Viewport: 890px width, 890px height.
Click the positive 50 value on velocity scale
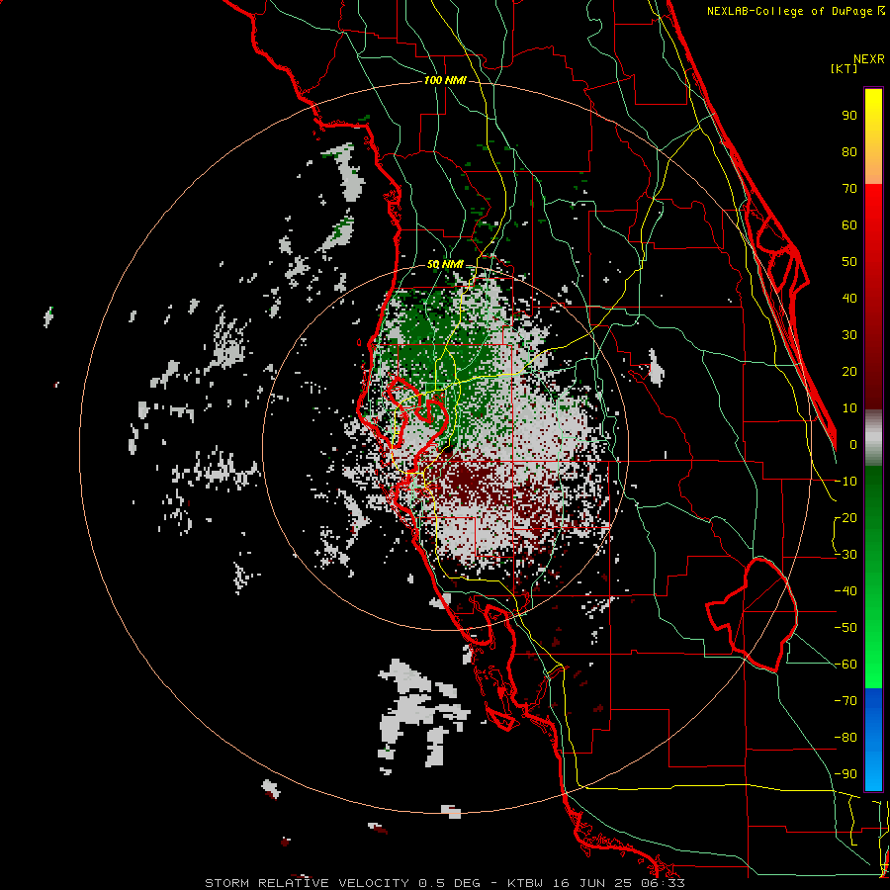(x=849, y=262)
